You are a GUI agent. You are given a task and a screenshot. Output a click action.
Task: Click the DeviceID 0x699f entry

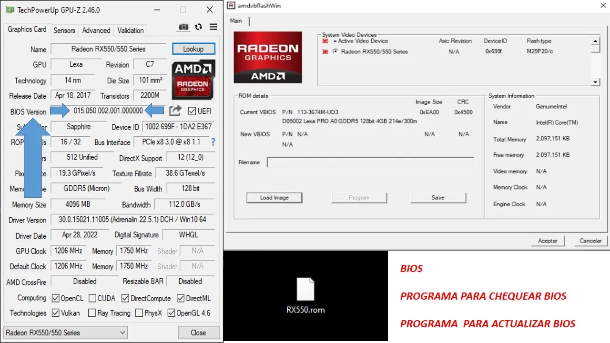[494, 51]
